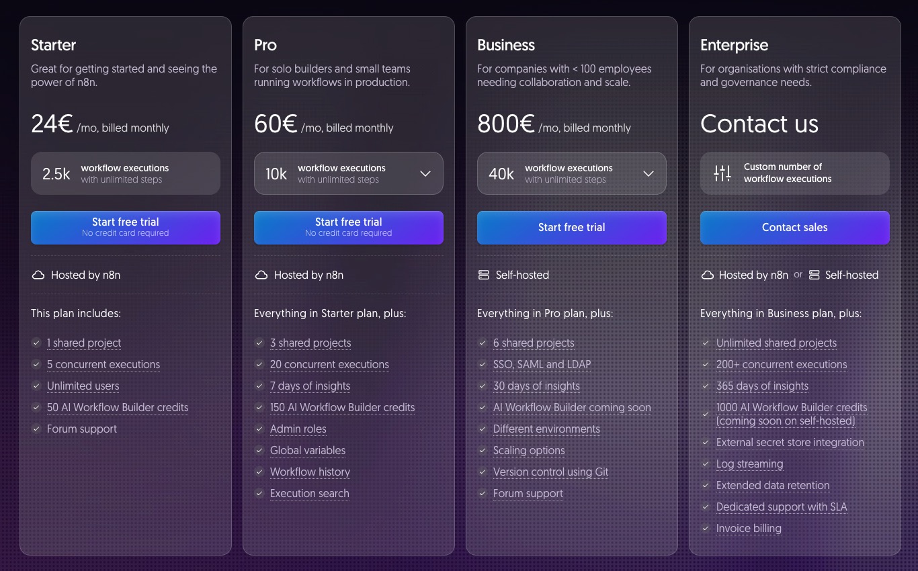Click the cloud icon in Pro plan
The width and height of the screenshot is (918, 571).
click(x=261, y=275)
